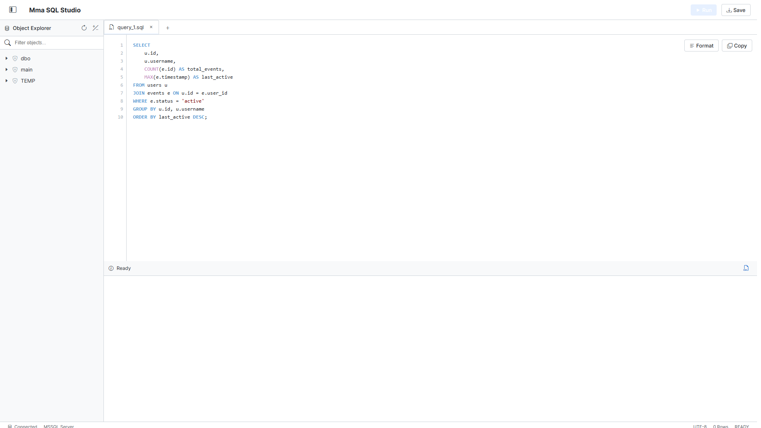Click the ORDER BY keyword
761x428 pixels.
pos(144,117)
